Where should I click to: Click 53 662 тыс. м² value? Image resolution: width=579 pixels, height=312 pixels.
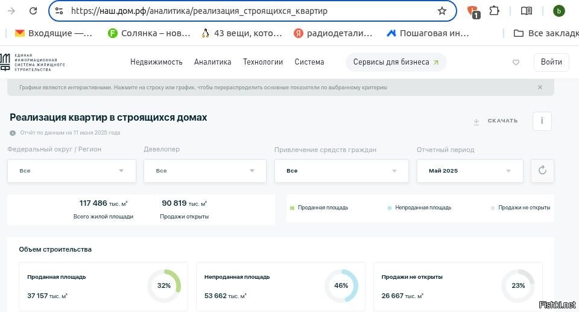[x=225, y=296]
